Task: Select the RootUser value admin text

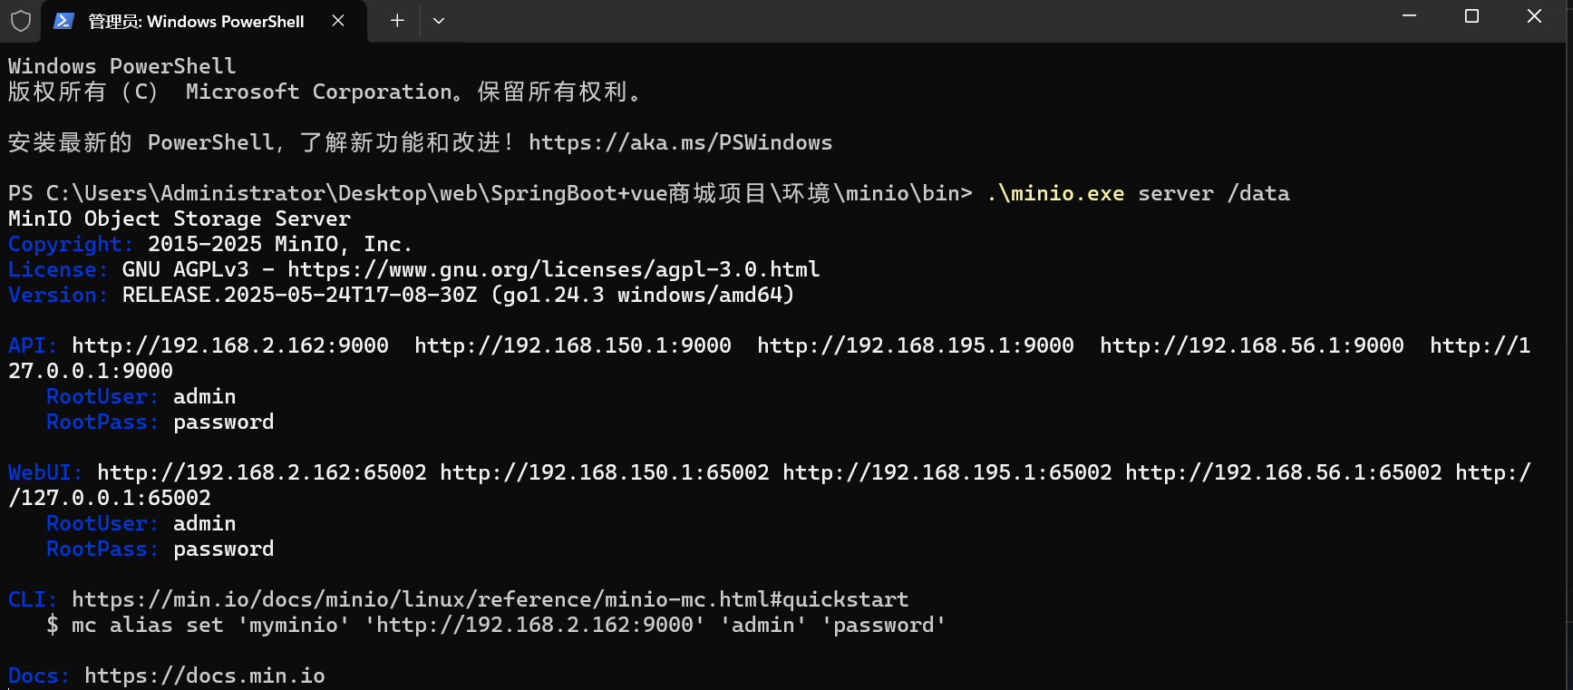Action: [205, 396]
